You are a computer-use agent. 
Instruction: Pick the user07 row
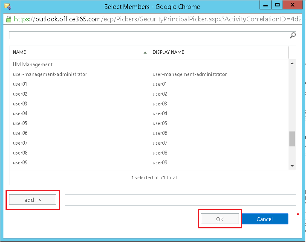point(20,143)
